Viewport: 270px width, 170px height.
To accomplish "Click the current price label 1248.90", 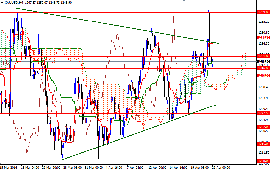I will [x=263, y=62].
